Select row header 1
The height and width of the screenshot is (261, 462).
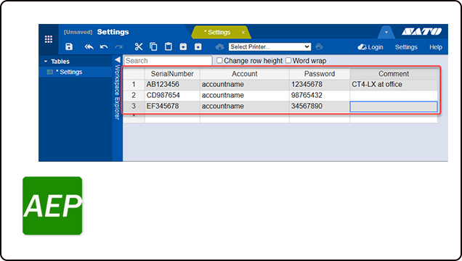pos(134,85)
